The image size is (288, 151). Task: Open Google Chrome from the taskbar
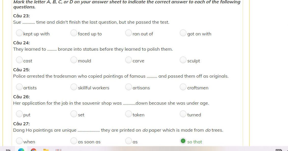point(33,150)
